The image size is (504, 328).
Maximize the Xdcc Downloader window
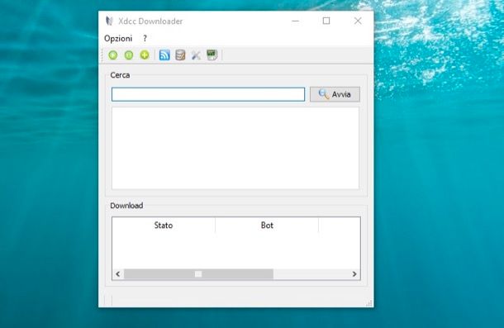point(326,21)
